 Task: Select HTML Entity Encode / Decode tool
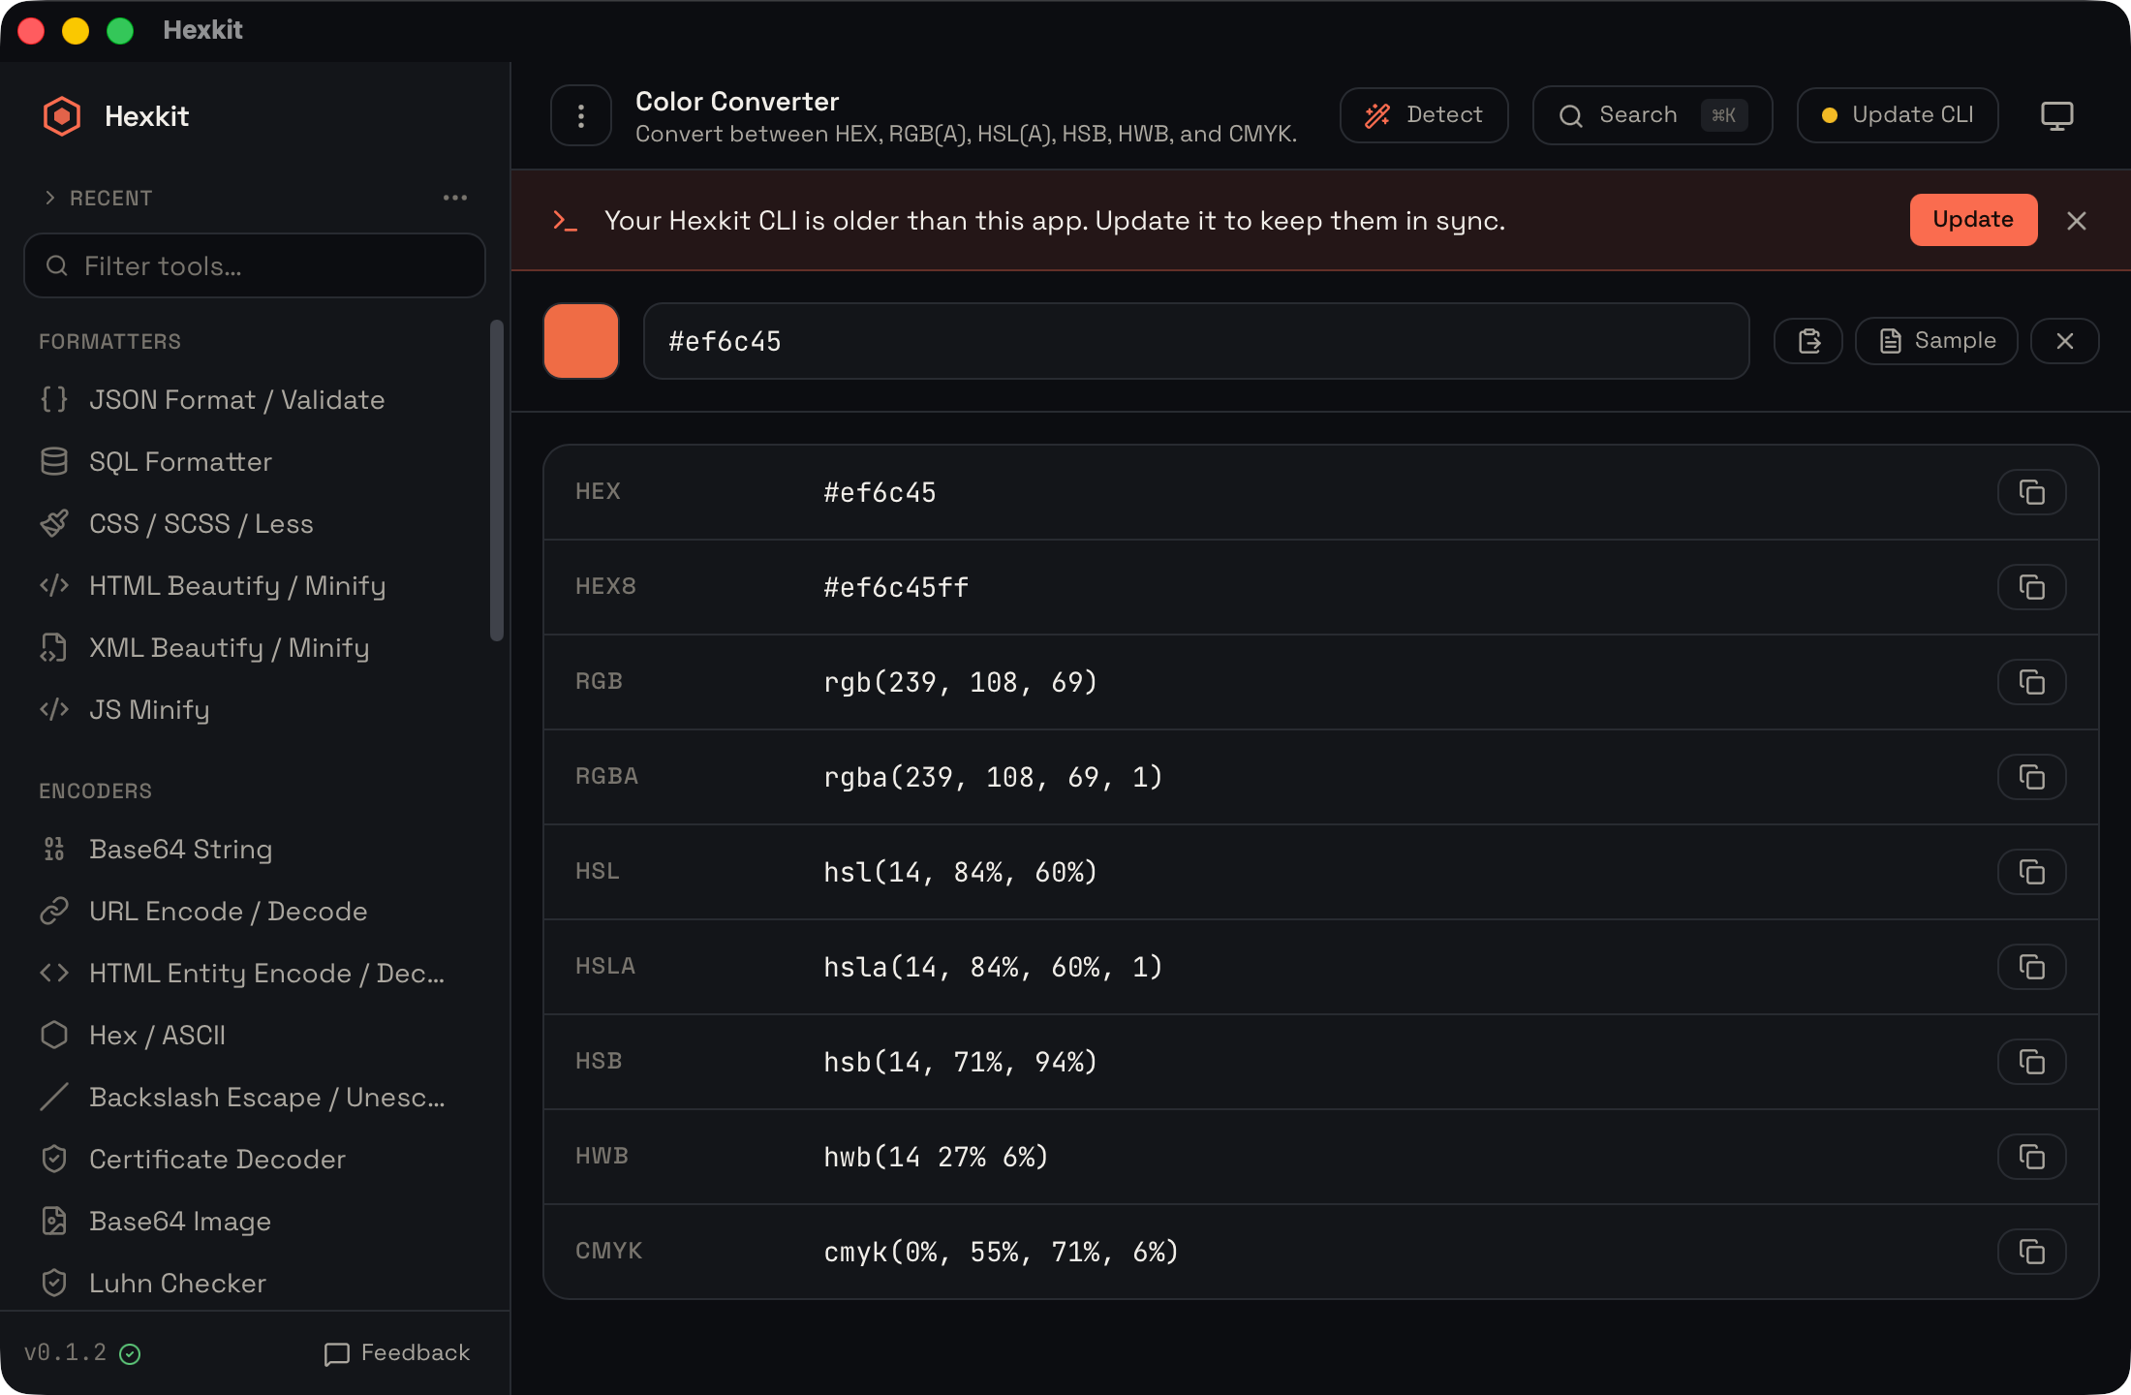pyautogui.click(x=254, y=974)
